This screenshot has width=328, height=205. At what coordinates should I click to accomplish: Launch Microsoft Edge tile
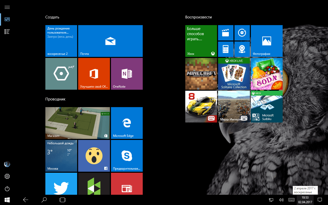click(127, 123)
